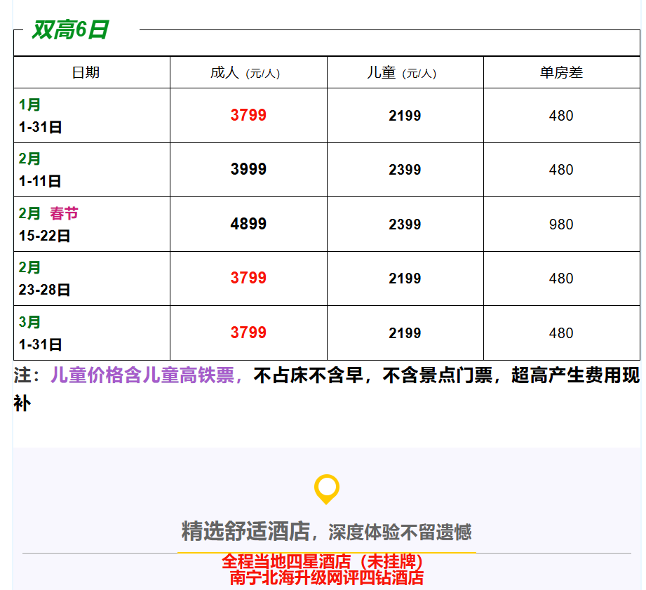Click the pink 春节 label
The height and width of the screenshot is (590, 646).
tap(64, 214)
